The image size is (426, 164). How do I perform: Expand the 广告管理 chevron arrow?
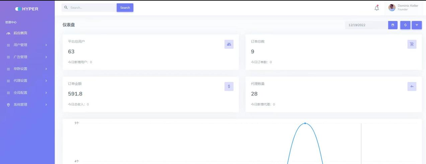click(46, 57)
